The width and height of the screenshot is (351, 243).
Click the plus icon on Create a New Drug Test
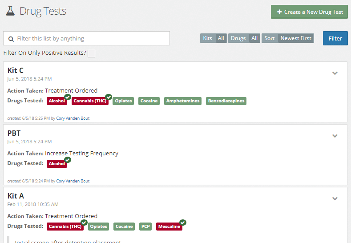click(279, 12)
